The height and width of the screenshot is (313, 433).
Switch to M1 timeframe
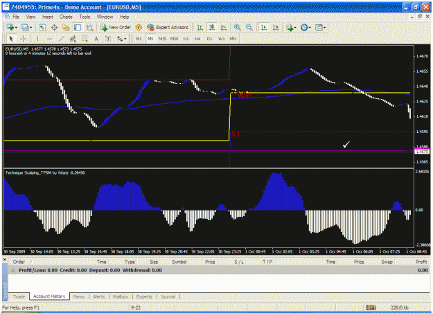click(x=139, y=39)
